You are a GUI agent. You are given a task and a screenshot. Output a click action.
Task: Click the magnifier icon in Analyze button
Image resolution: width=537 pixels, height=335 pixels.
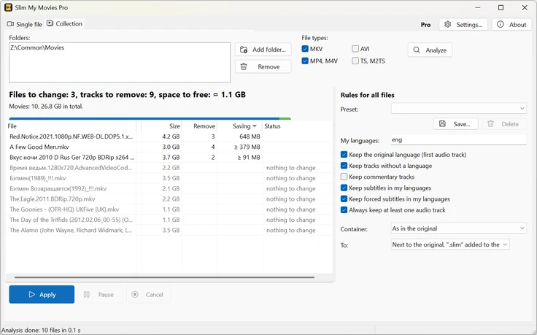point(417,50)
